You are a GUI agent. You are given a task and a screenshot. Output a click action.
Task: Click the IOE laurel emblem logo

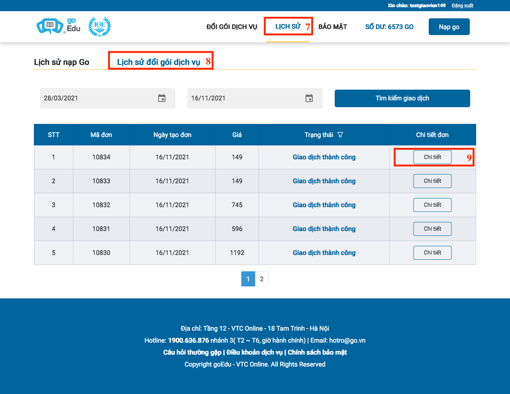[100, 27]
